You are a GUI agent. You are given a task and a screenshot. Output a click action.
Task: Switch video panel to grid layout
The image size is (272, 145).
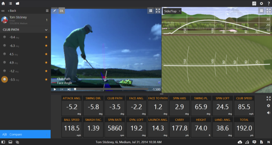click(151, 11)
